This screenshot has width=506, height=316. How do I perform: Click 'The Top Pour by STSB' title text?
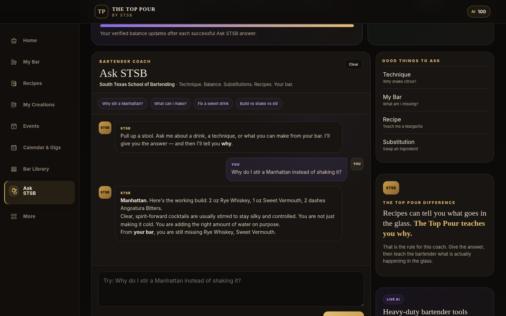134,12
